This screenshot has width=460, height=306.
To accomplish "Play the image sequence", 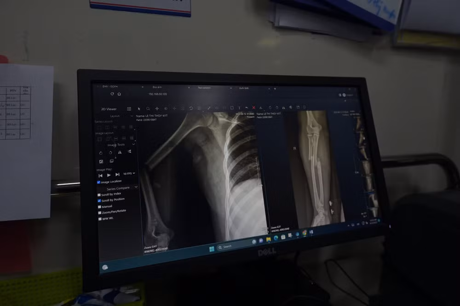I will click(x=109, y=175).
